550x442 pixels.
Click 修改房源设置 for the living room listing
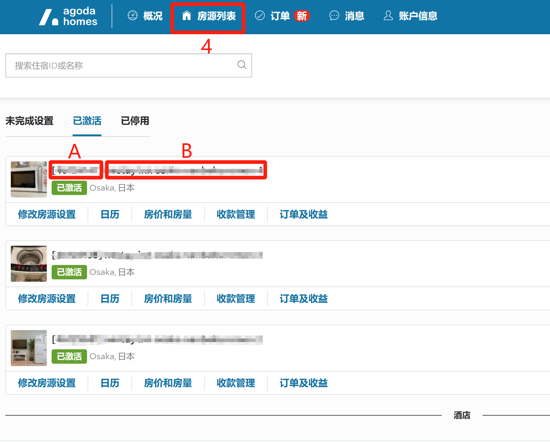(x=47, y=383)
